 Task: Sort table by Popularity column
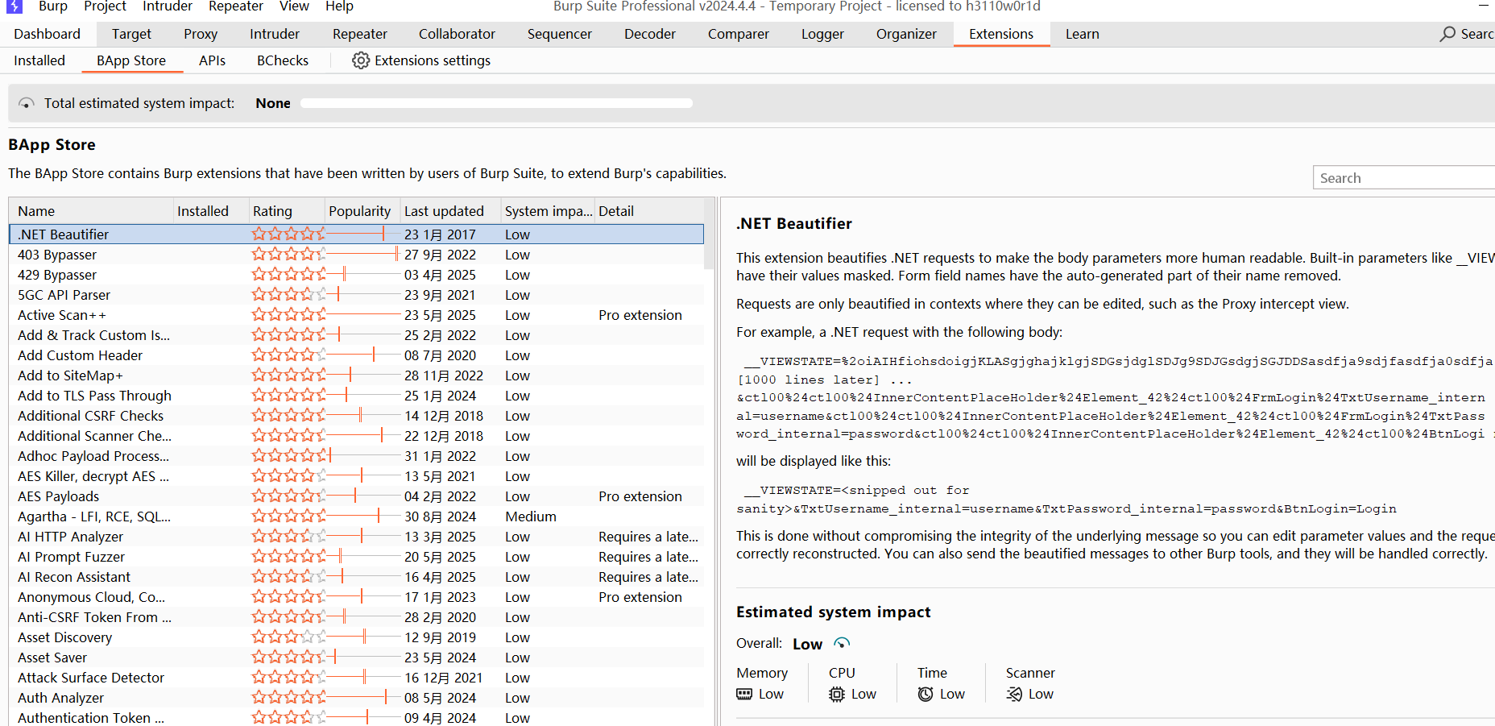pyautogui.click(x=362, y=211)
